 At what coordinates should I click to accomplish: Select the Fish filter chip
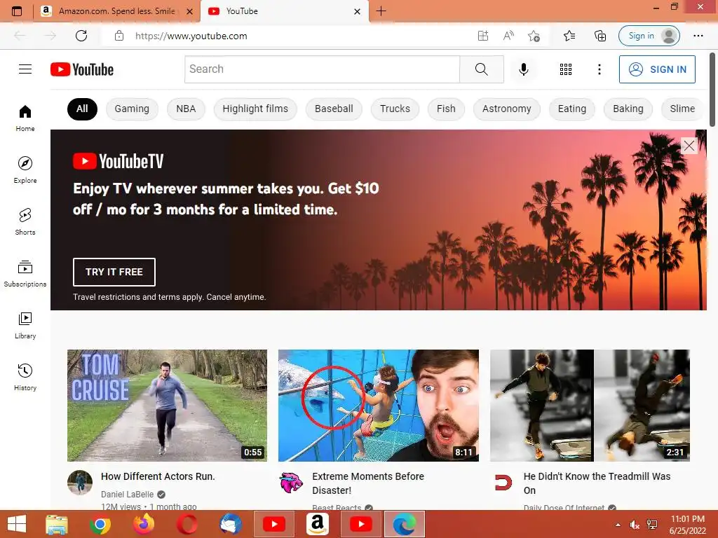(x=446, y=109)
